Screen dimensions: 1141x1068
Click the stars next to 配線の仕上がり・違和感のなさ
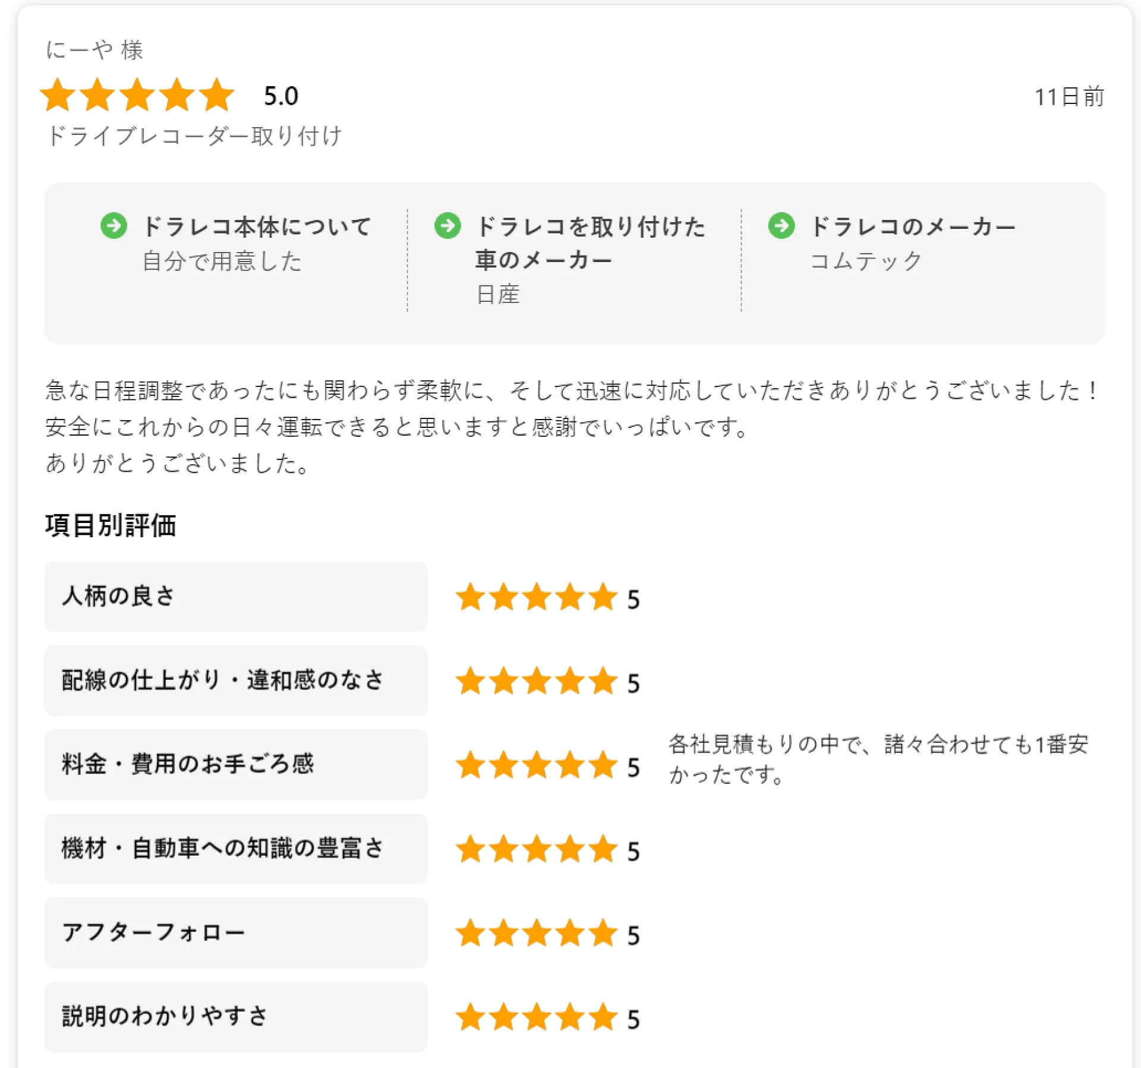point(537,681)
